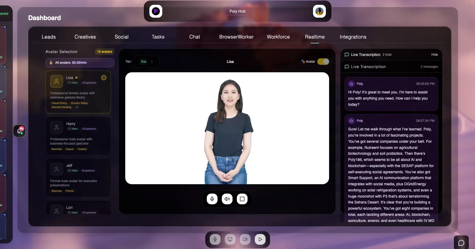Click the speaker icon under the video

coord(227,199)
